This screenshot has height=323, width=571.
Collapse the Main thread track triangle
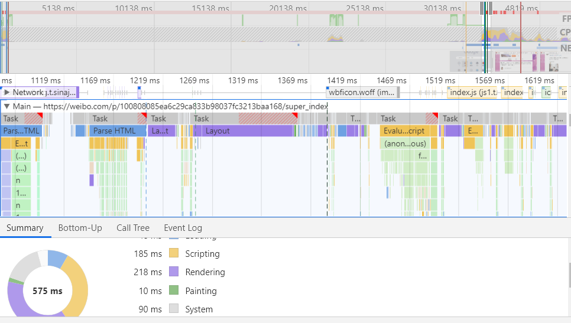(x=7, y=106)
